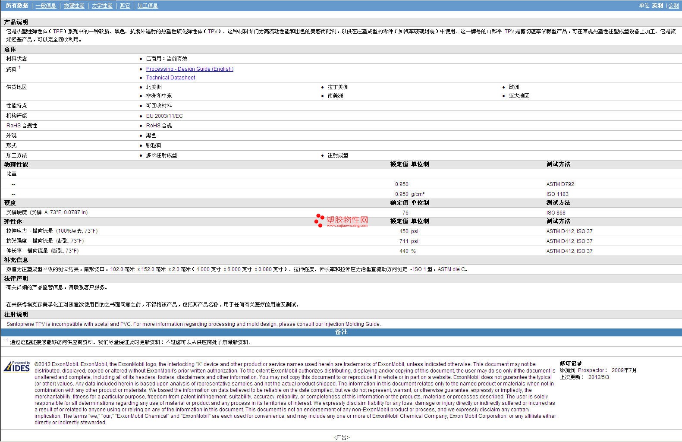Click the 产品说明 section heading

pyautogui.click(x=16, y=22)
